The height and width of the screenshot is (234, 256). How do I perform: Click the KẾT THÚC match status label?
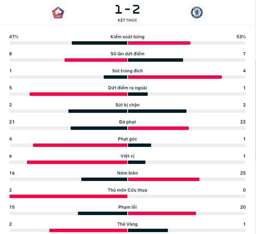pyautogui.click(x=127, y=20)
